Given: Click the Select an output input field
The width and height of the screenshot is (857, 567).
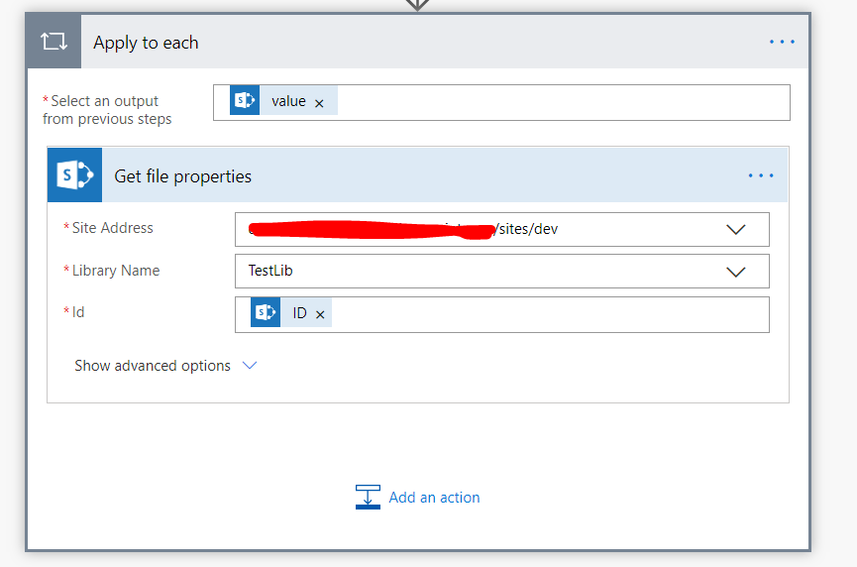Looking at the screenshot, I should click(563, 102).
